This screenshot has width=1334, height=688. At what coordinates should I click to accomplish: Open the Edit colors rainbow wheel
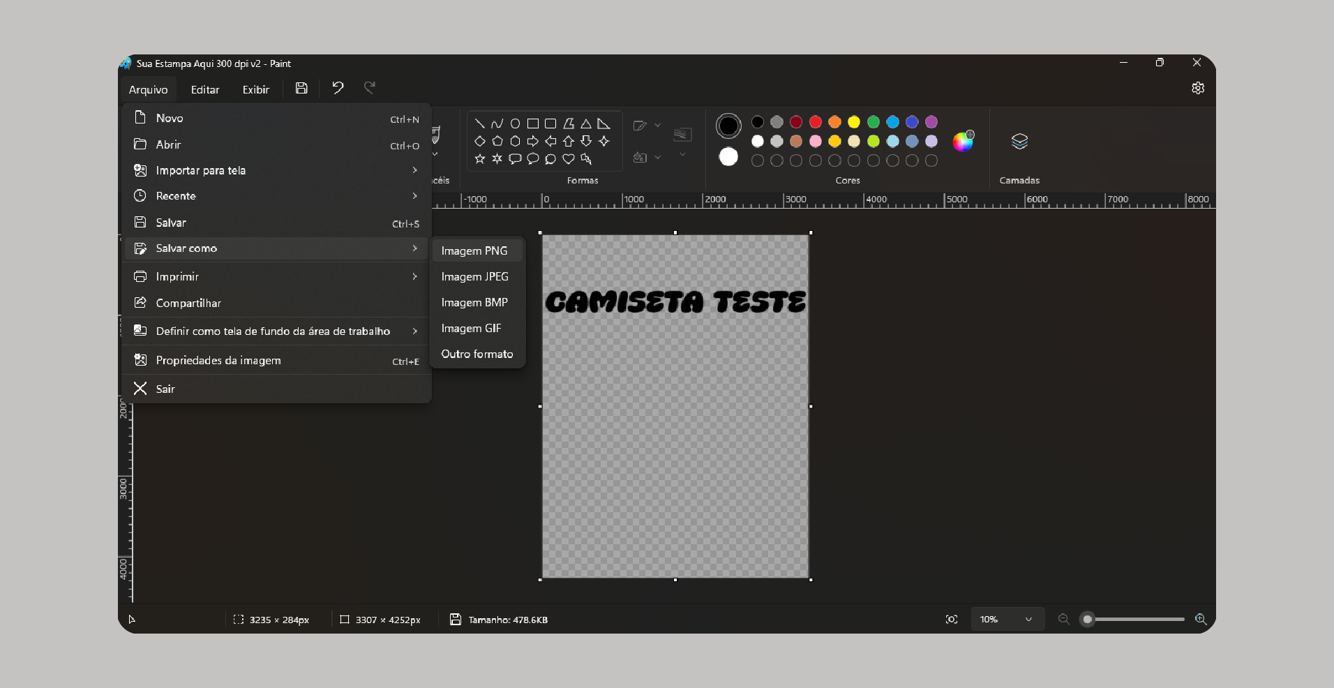[963, 141]
